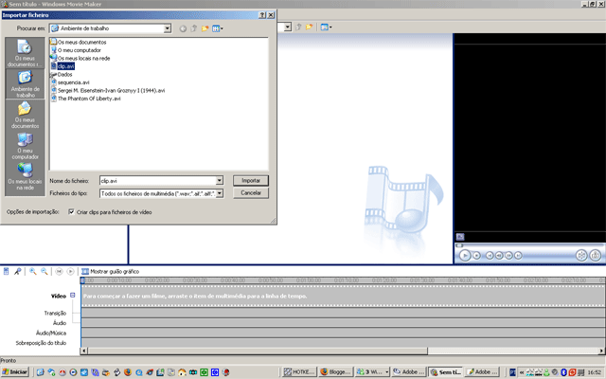Click the 'up one level' folder icon in dialog
606x379 pixels.
[194, 28]
